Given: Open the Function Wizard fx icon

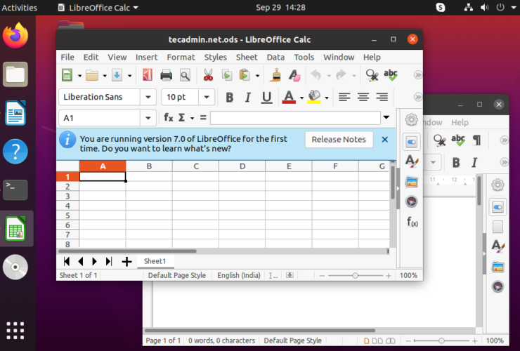Looking at the screenshot, I should 169,118.
